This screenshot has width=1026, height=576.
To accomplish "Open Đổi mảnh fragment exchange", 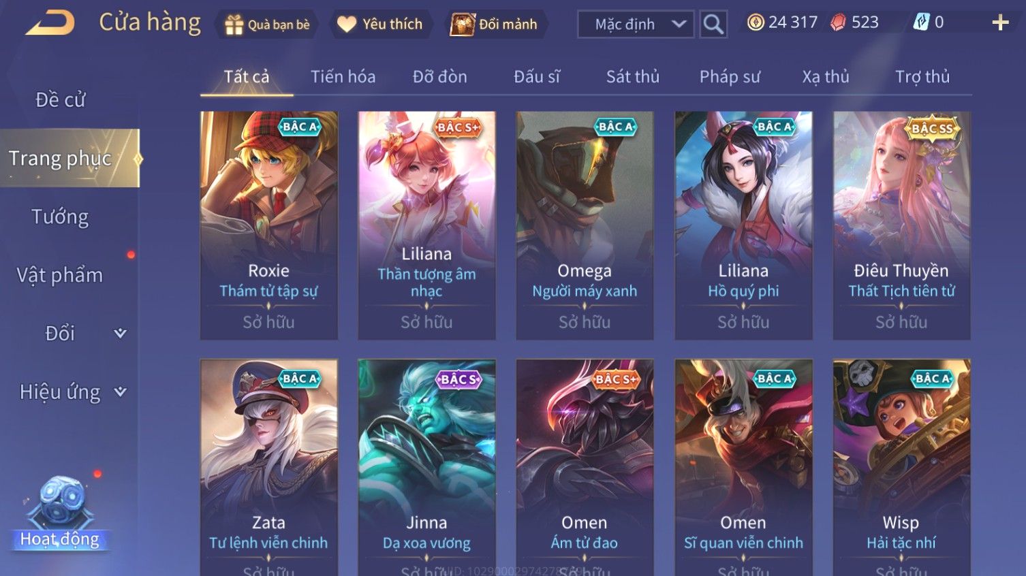I will tap(494, 25).
